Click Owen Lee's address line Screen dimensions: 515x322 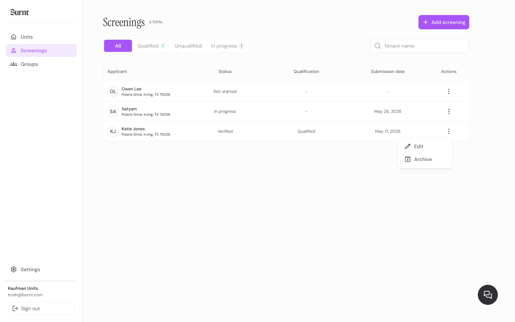146,95
